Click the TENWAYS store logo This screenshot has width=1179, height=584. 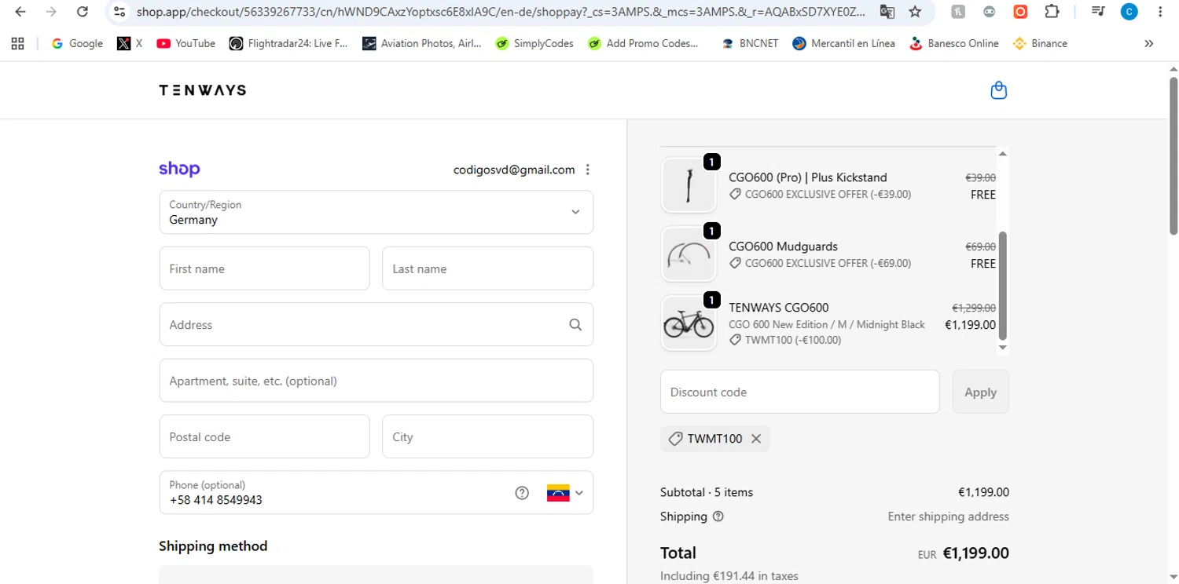click(x=203, y=90)
